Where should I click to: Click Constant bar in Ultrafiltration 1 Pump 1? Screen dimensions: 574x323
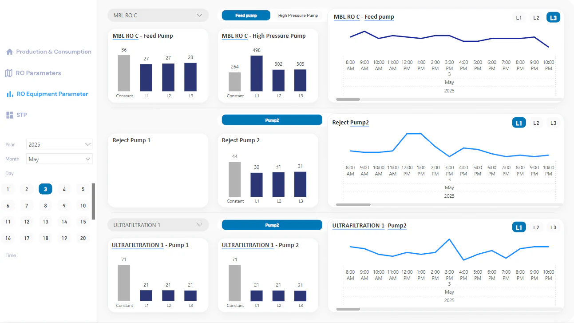tap(124, 283)
